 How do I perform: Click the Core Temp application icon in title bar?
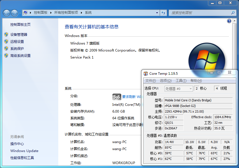[x=146, y=74]
